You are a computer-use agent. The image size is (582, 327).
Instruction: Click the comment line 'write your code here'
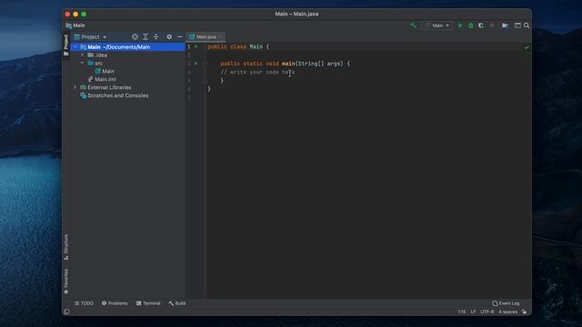click(x=257, y=72)
